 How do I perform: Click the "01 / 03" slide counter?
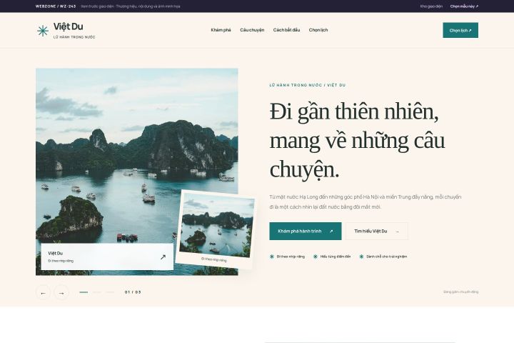[x=133, y=292]
